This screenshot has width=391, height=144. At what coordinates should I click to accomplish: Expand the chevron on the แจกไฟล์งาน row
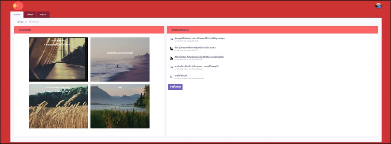[x=373, y=77]
